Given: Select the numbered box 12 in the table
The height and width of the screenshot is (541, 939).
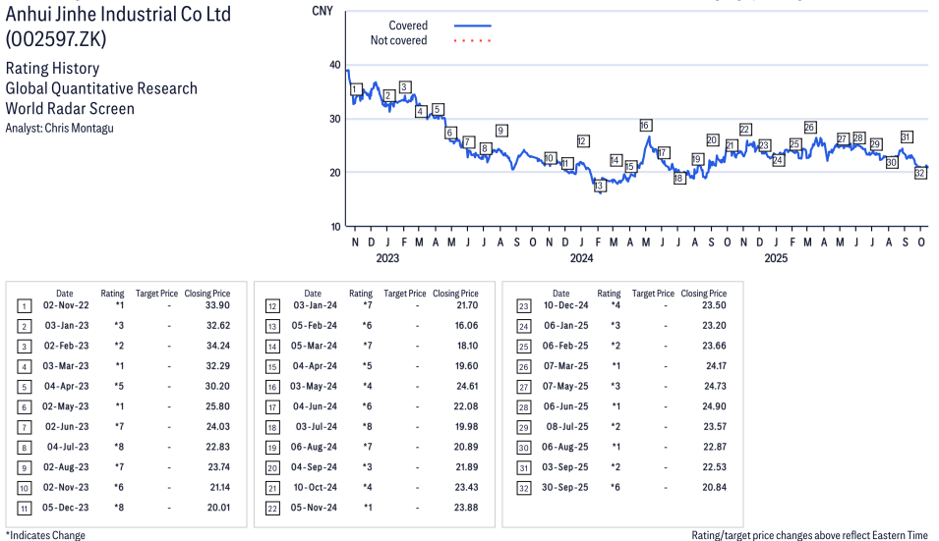Looking at the screenshot, I should (x=272, y=306).
